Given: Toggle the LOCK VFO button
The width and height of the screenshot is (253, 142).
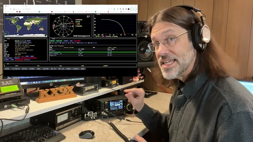Looking at the screenshot, I should click(x=59, y=41).
